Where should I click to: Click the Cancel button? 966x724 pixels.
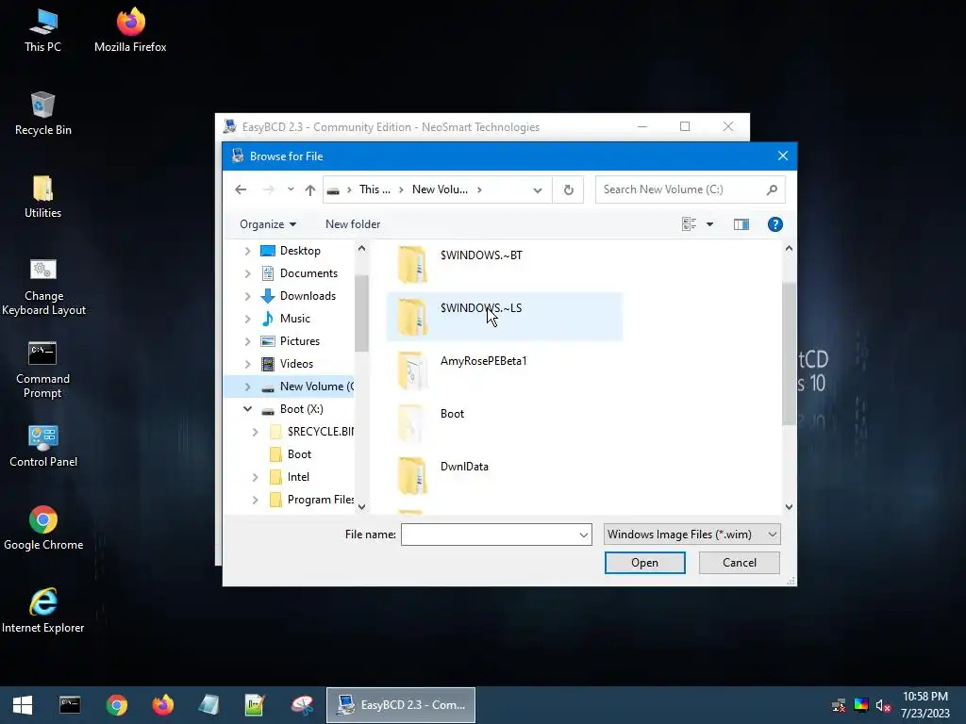tap(740, 563)
